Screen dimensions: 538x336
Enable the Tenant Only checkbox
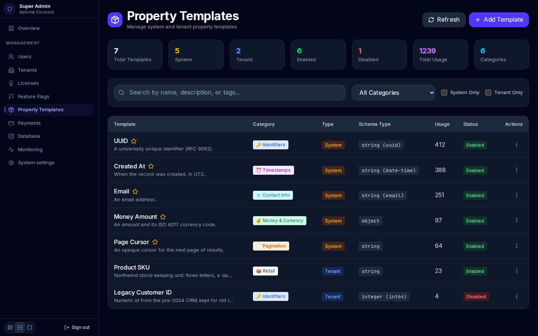tap(488, 93)
